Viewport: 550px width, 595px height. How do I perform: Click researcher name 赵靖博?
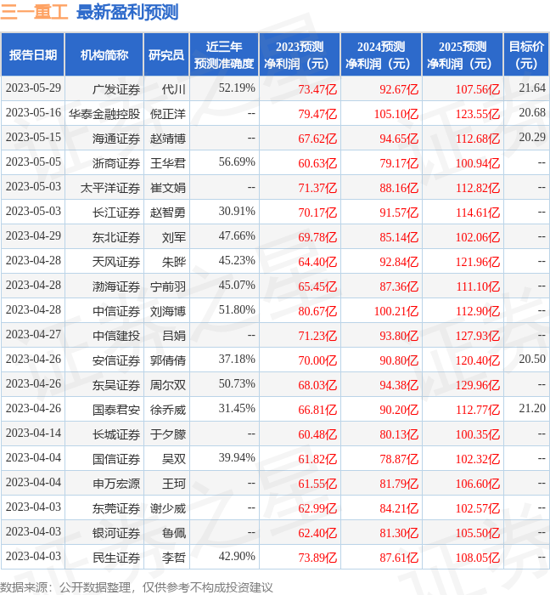coord(168,139)
